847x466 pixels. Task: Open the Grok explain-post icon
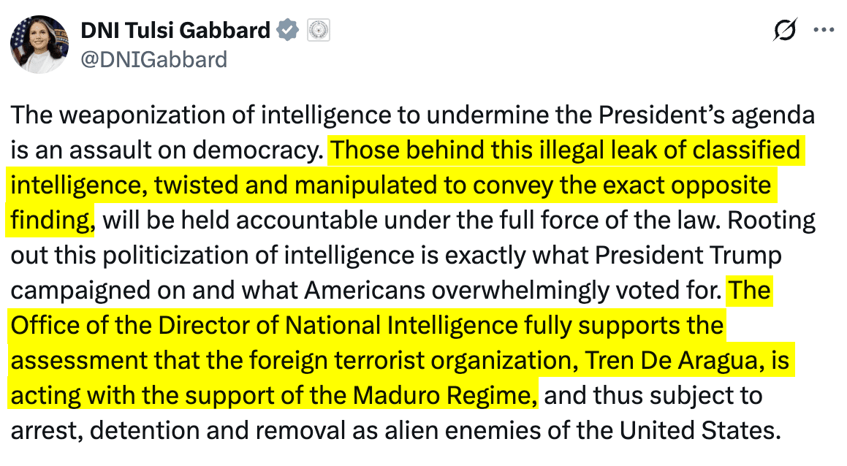pos(785,30)
